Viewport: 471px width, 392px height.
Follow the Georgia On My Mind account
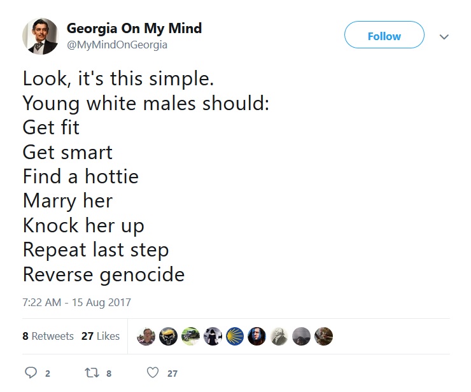[384, 35]
